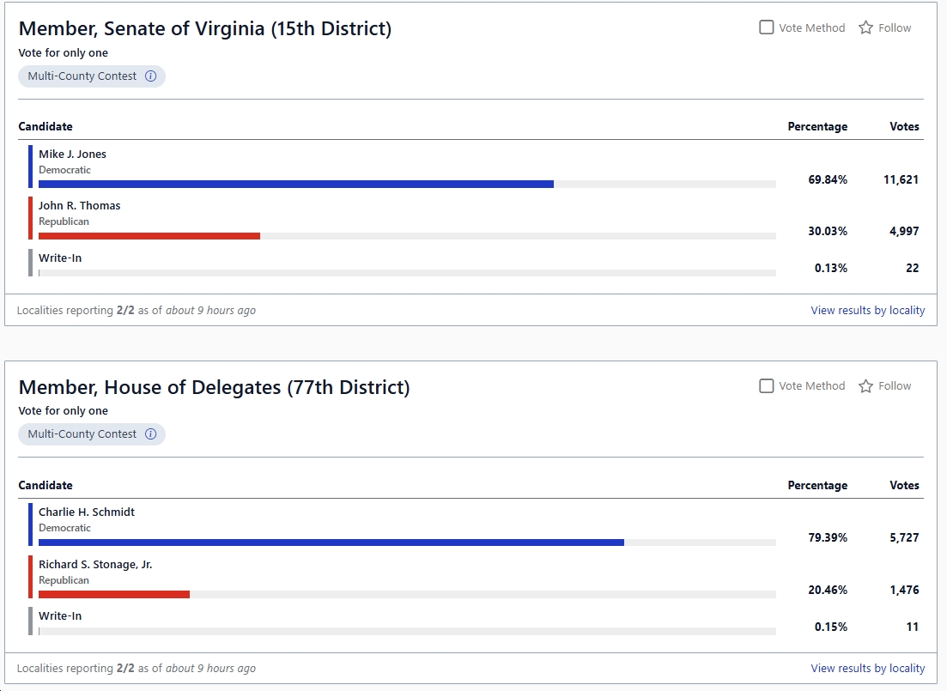Click the Senate race Percentage column header
Image resolution: width=947 pixels, height=691 pixels.
(817, 127)
